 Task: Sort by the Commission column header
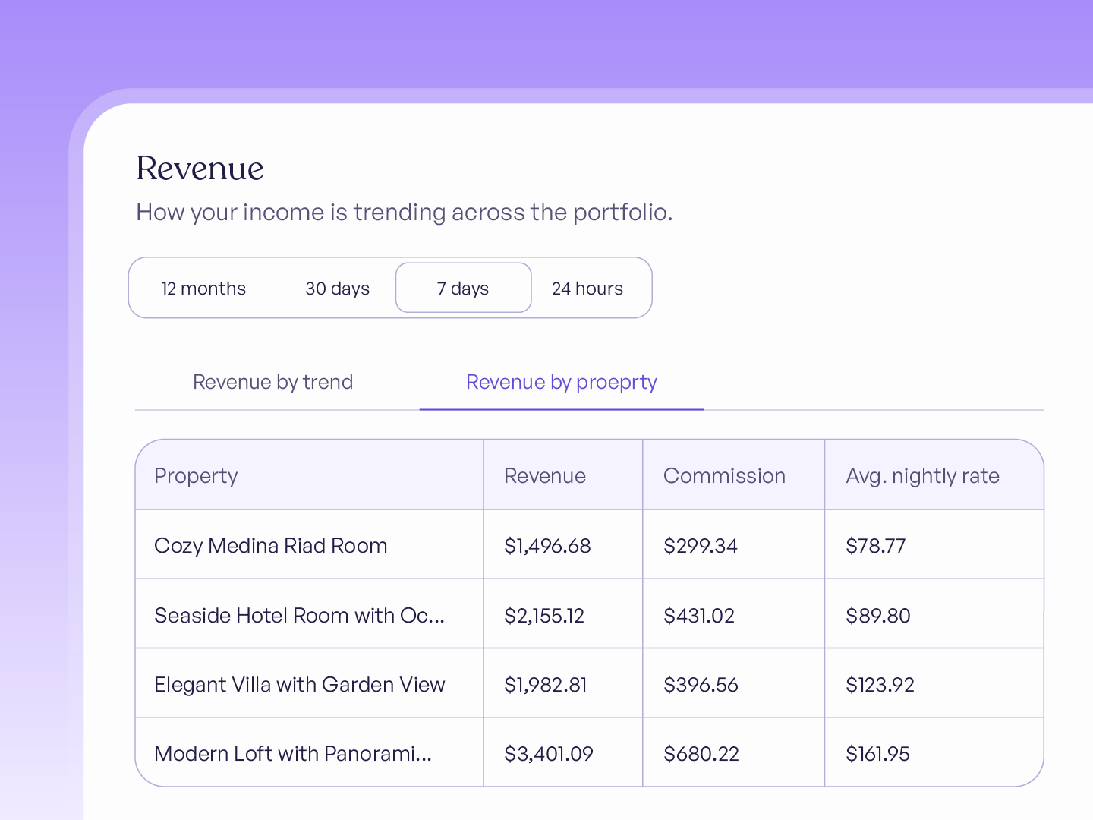tap(724, 476)
